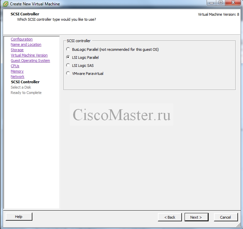Click the Virtual Machine Version: 8 text

(x=219, y=14)
